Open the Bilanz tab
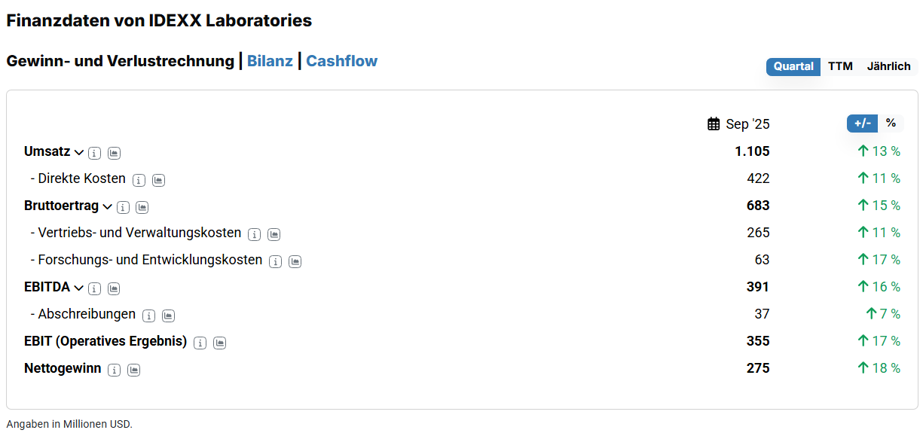Image resolution: width=923 pixels, height=433 pixels. (270, 61)
